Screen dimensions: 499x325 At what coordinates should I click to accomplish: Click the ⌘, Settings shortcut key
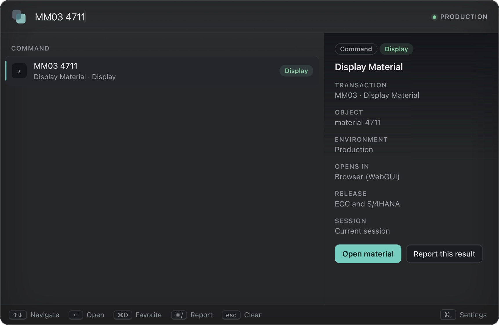pos(448,315)
